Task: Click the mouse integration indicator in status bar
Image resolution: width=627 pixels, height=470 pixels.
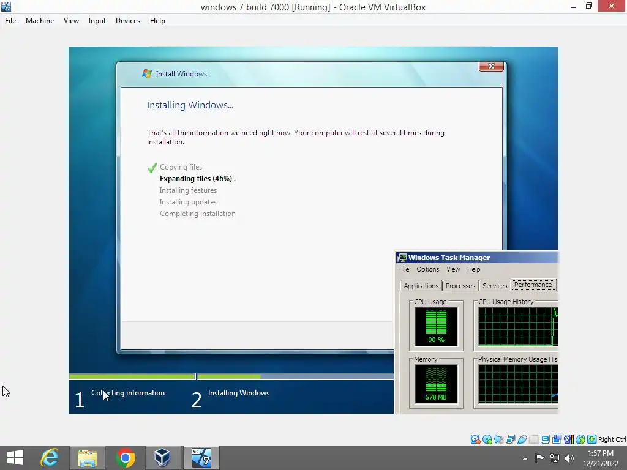Action: tap(580, 439)
